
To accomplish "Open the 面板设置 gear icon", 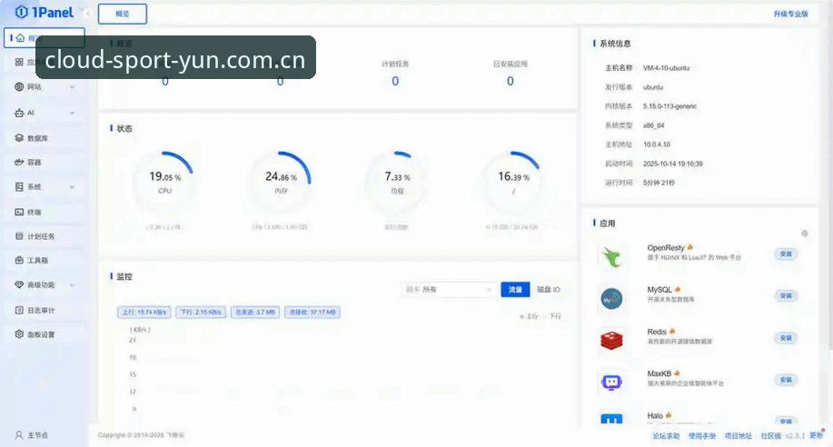I will (x=19, y=333).
